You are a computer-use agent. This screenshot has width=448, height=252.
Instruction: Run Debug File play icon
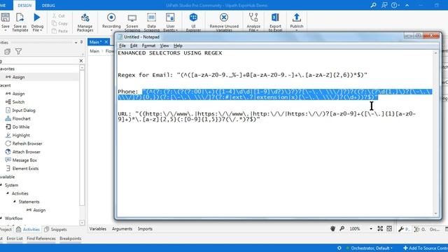click(x=37, y=17)
